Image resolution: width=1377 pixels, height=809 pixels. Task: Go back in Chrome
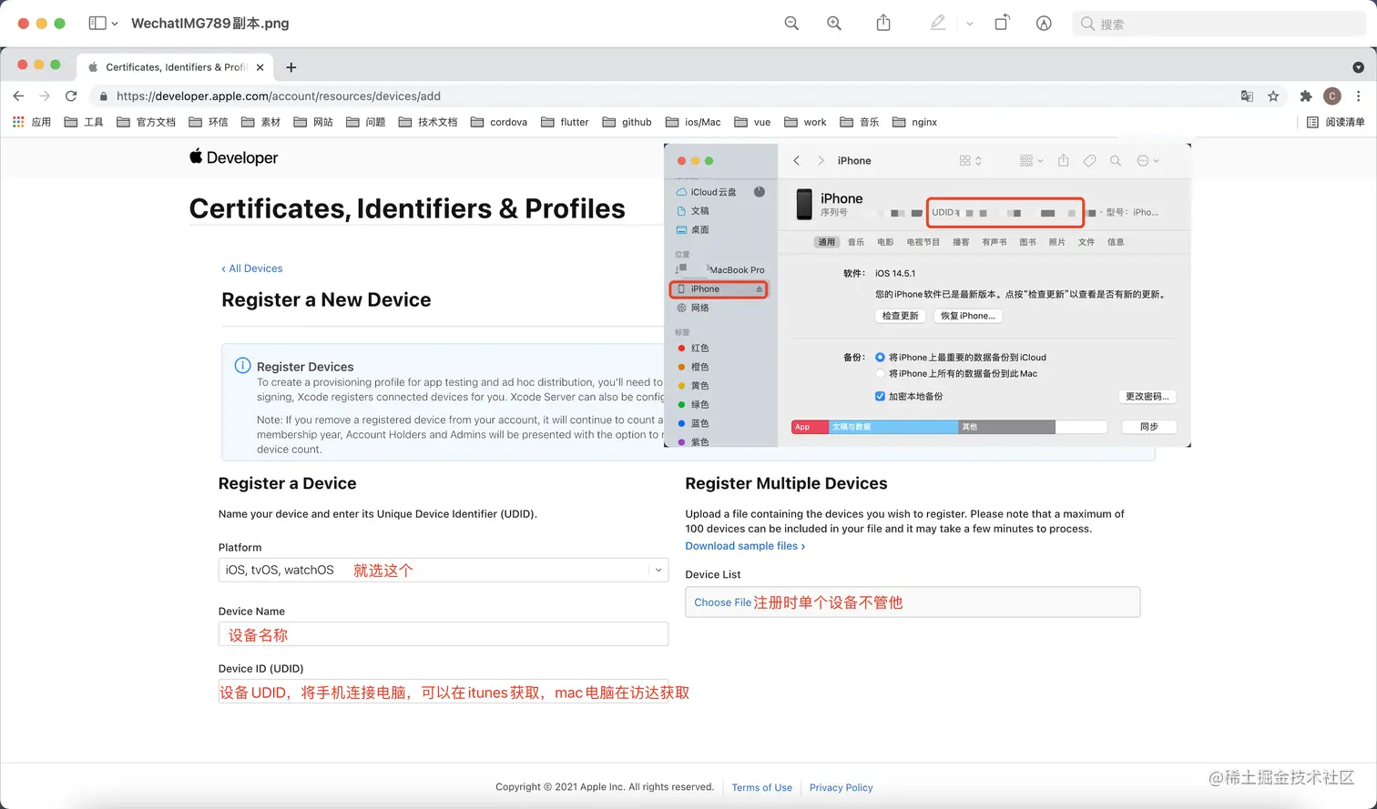click(18, 96)
